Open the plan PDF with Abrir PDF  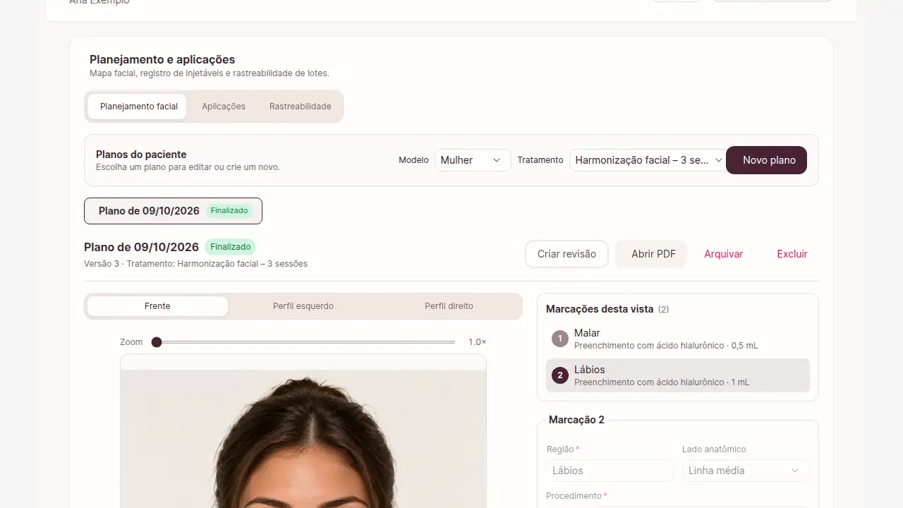(651, 254)
